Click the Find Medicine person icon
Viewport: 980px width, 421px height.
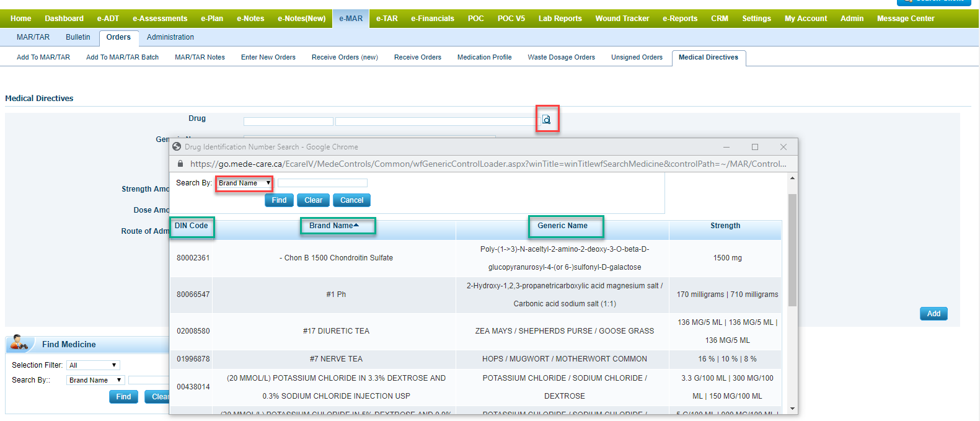click(x=19, y=343)
